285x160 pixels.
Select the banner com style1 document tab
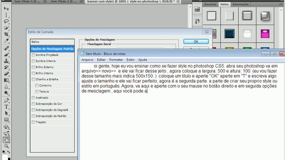[x=131, y=1]
